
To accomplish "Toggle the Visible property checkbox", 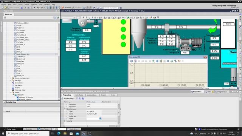I will pos(101,118).
